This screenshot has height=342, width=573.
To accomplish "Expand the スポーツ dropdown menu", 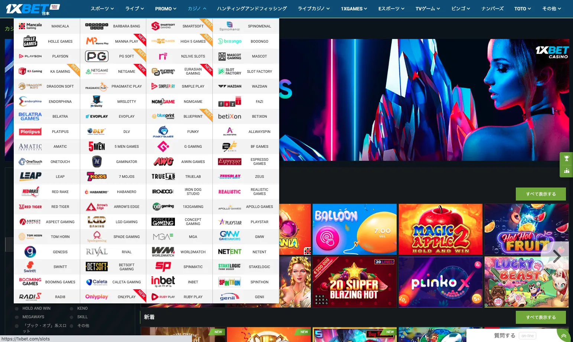I will pyautogui.click(x=102, y=9).
